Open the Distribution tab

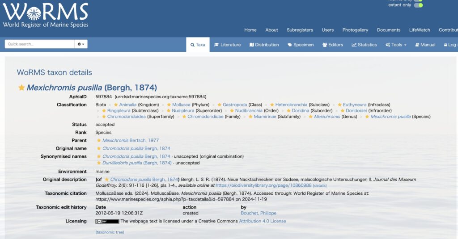coord(264,45)
